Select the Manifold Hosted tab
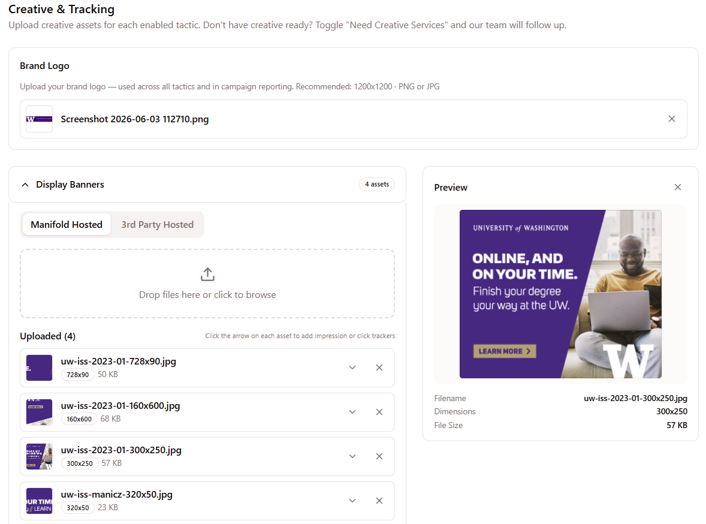 pyautogui.click(x=67, y=224)
